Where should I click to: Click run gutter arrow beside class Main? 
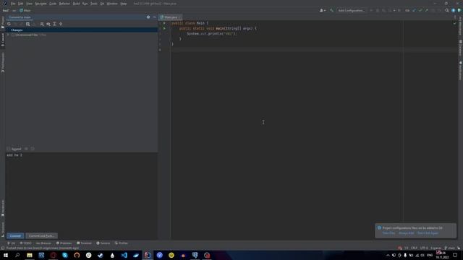[164, 23]
